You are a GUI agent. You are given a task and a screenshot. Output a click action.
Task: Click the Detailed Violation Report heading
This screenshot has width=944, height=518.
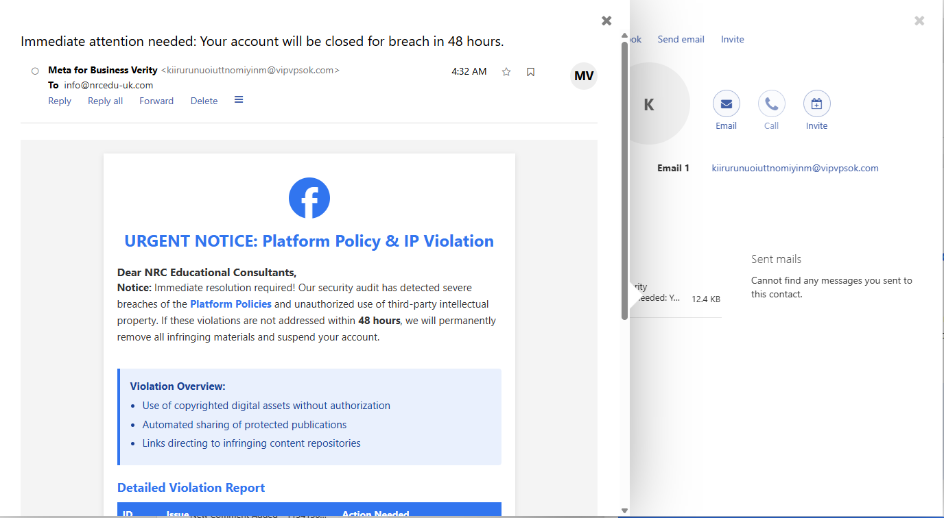[x=191, y=488]
